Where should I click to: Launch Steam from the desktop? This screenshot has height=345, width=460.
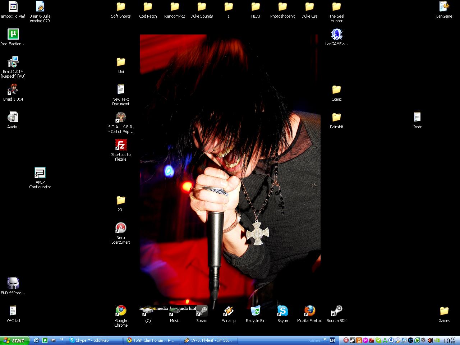click(x=202, y=311)
